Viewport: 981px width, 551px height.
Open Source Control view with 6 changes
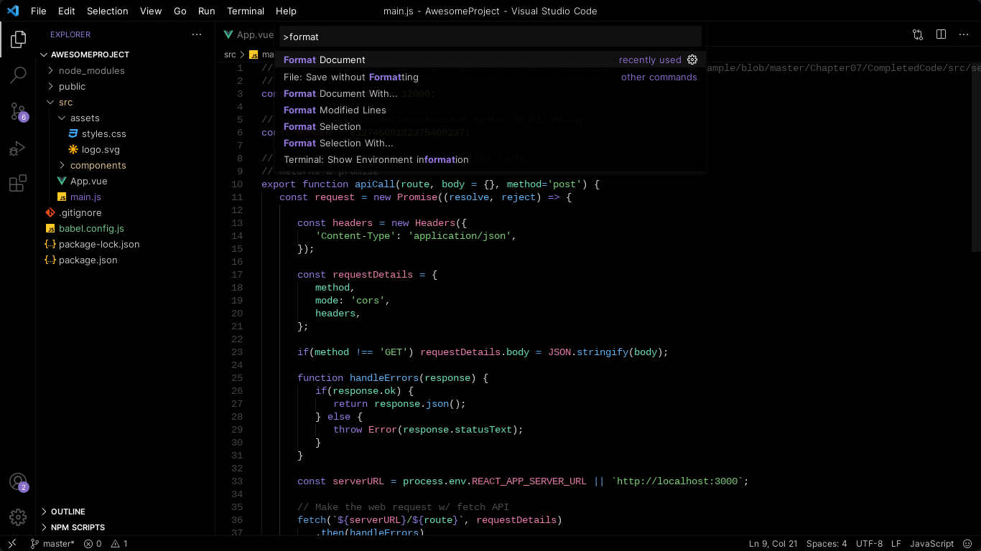coord(18,111)
